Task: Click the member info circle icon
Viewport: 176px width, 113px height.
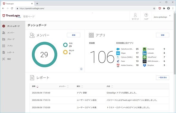Action: click(x=81, y=69)
